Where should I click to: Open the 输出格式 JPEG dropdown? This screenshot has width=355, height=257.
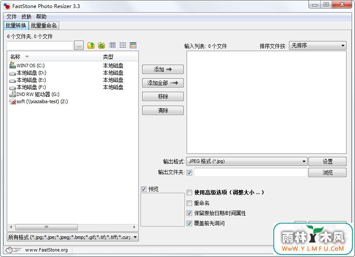tap(247, 161)
